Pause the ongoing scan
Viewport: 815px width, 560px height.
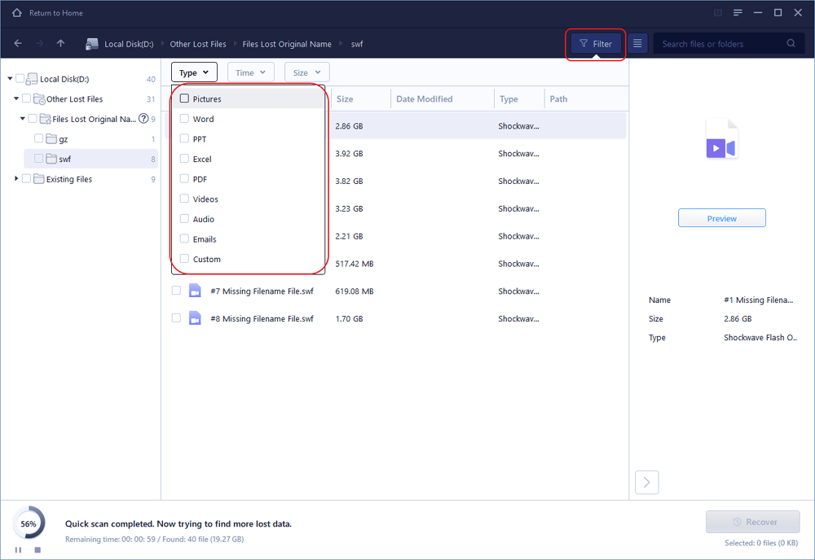pos(18,550)
